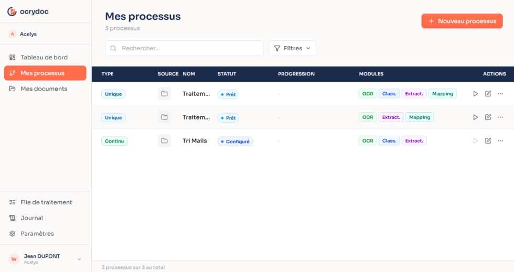The width and height of the screenshot is (514, 272).
Task: Click the "3 processus sur 3 au total" footer
Action: 133,267
